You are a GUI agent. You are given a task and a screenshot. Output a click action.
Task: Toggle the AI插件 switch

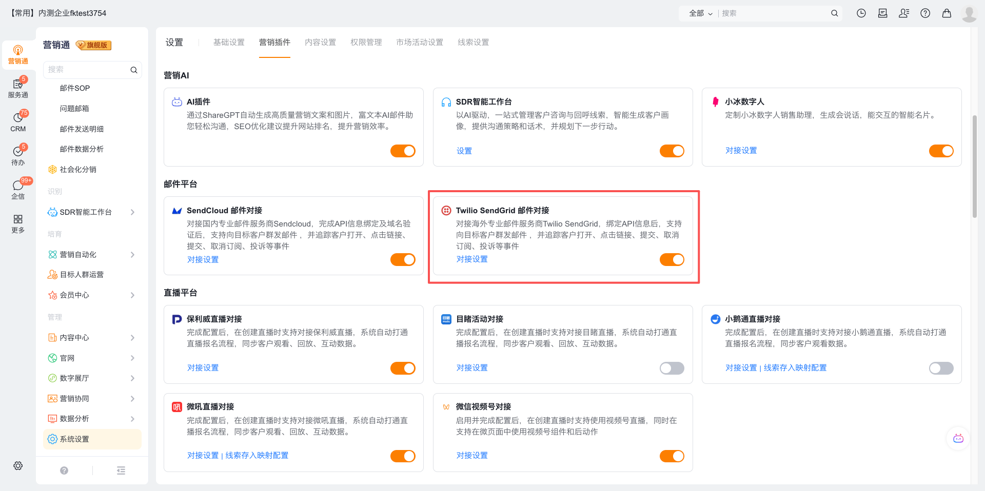(403, 151)
